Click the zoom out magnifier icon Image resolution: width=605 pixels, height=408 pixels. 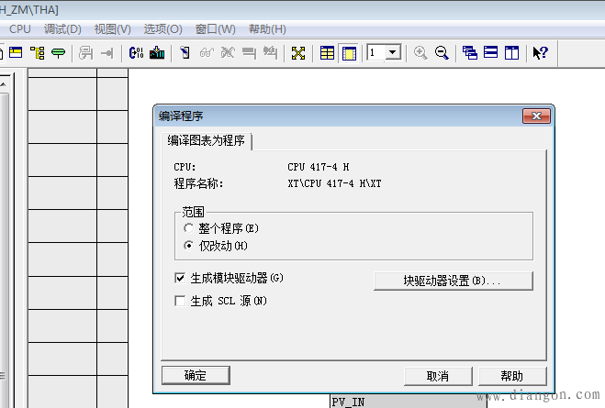coord(442,53)
